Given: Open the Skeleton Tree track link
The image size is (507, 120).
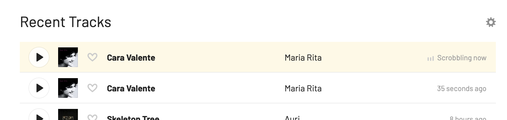Looking at the screenshot, I should pyautogui.click(x=133, y=118).
